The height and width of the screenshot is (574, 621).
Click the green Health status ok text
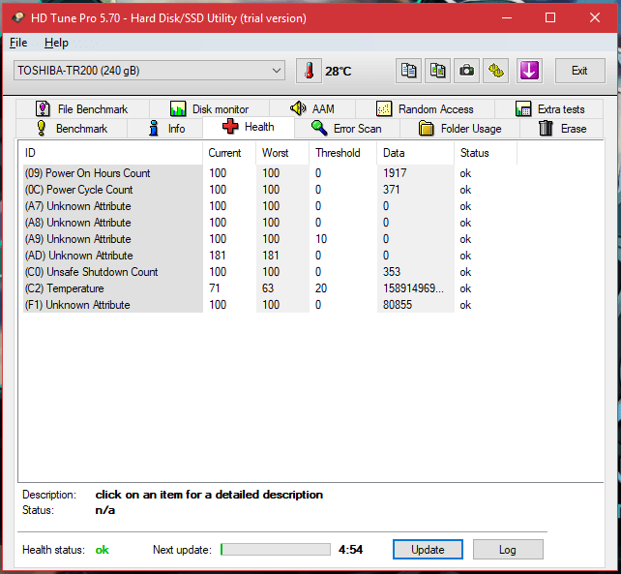tap(103, 550)
